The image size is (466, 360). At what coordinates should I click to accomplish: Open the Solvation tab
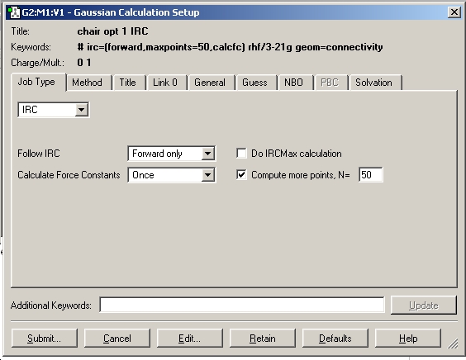tap(375, 83)
